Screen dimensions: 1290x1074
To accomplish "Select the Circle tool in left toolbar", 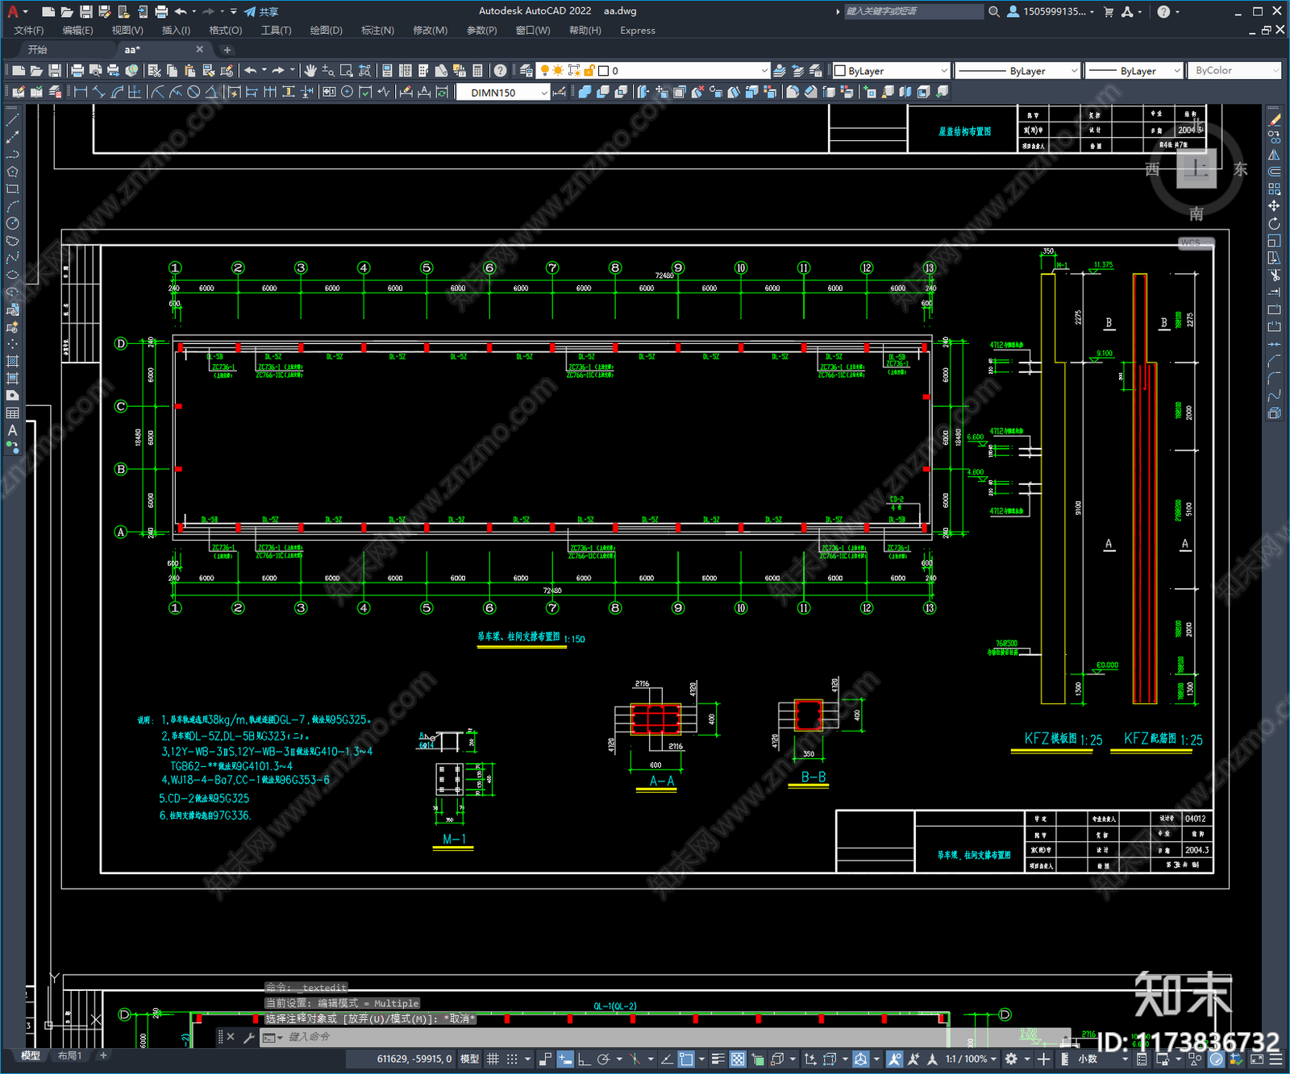I will click(x=12, y=223).
